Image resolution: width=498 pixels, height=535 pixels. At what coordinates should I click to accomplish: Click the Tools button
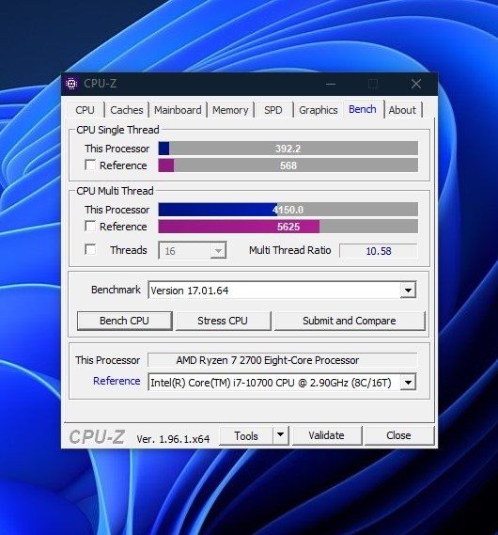[x=246, y=435]
